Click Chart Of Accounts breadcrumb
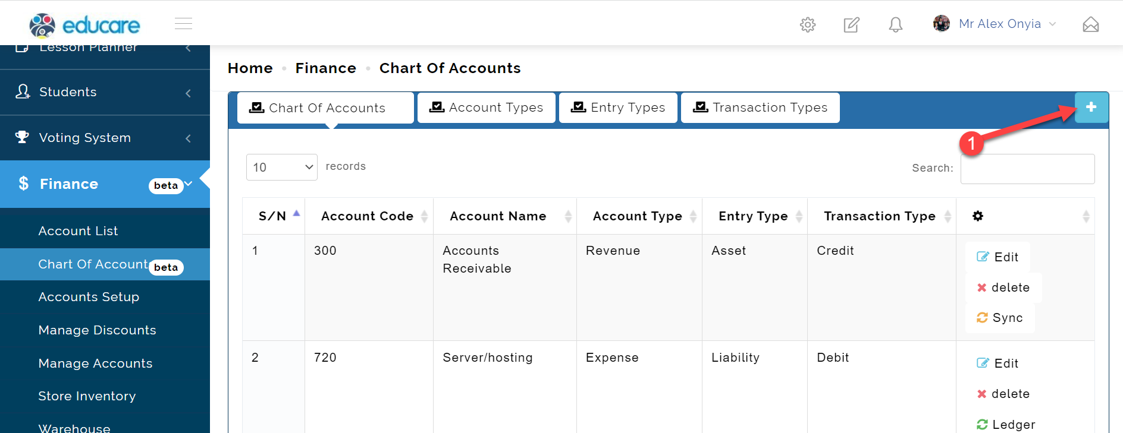Screen dimensions: 1123x433 [450, 68]
